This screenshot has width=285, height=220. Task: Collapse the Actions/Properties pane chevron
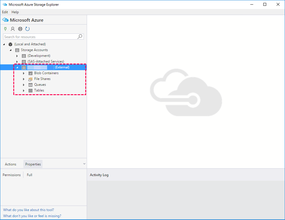pyautogui.click(x=84, y=164)
